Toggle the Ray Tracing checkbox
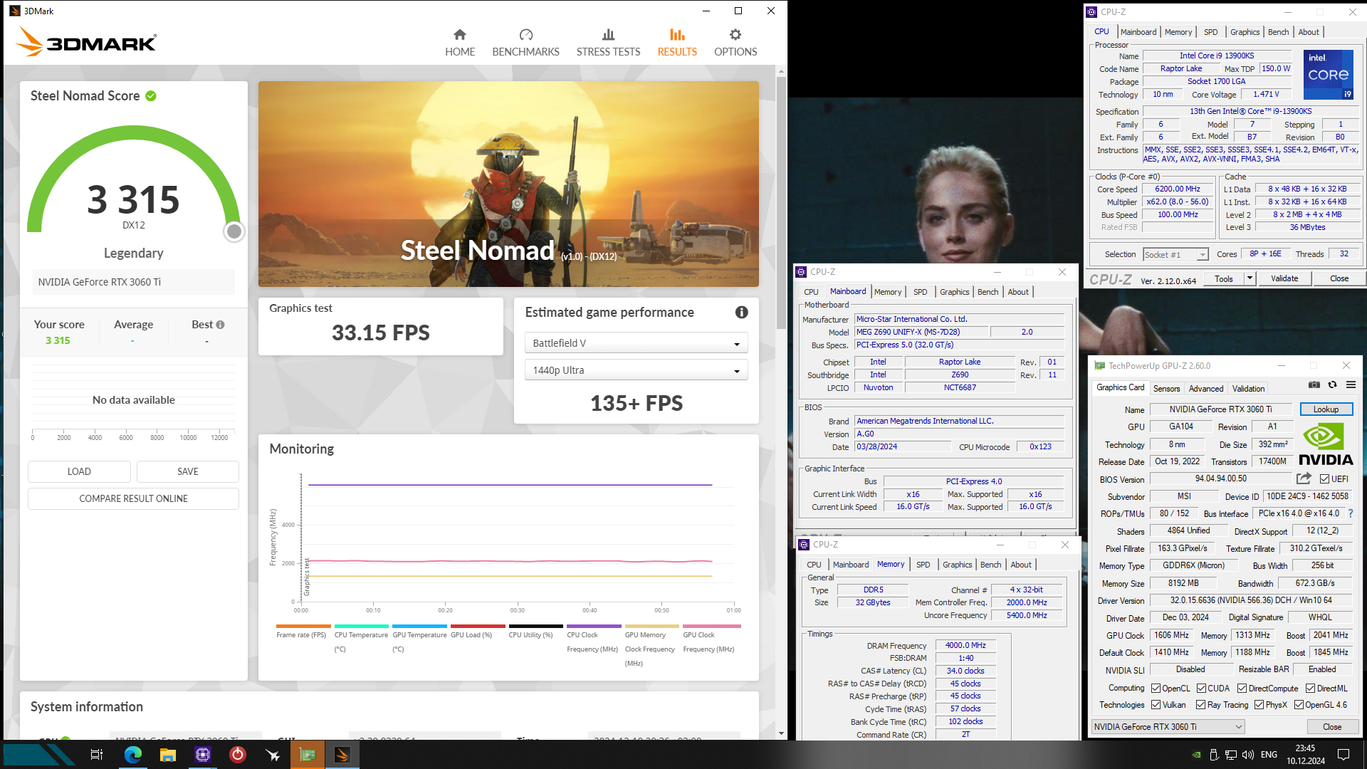The height and width of the screenshot is (769, 1367). point(1201,705)
